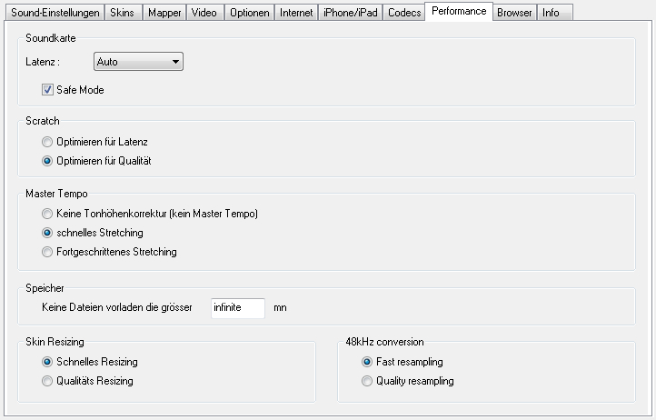This screenshot has width=656, height=420.
Task: Choose Keine Tonhöhenkorrektur radio button
Action: pos(48,214)
